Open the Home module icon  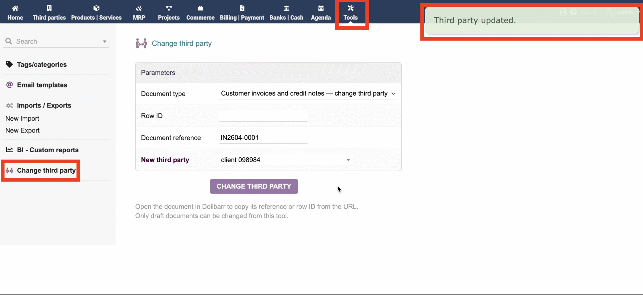pyautogui.click(x=15, y=8)
